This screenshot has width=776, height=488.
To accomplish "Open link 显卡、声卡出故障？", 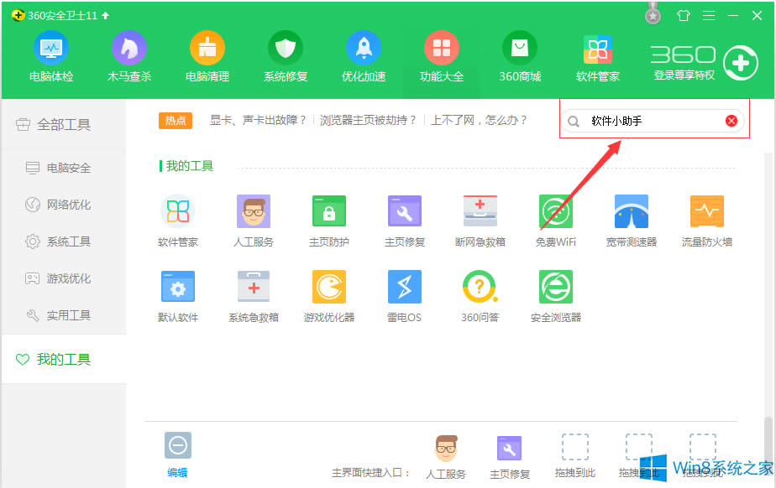I will click(x=258, y=120).
